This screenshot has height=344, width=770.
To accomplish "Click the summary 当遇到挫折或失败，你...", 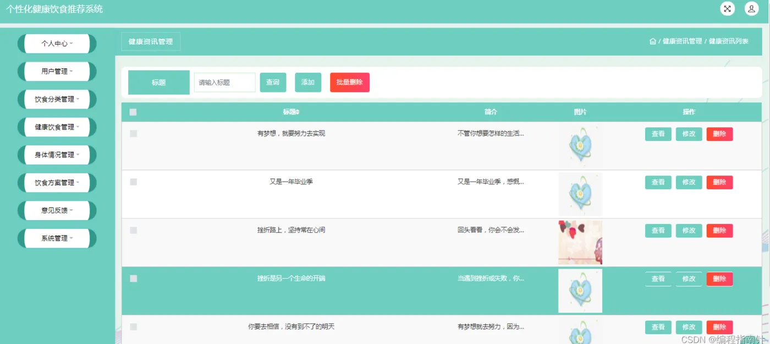I will click(x=491, y=279).
